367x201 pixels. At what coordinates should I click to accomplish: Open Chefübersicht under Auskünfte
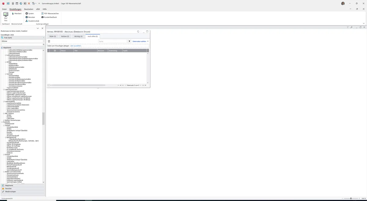tap(9, 124)
